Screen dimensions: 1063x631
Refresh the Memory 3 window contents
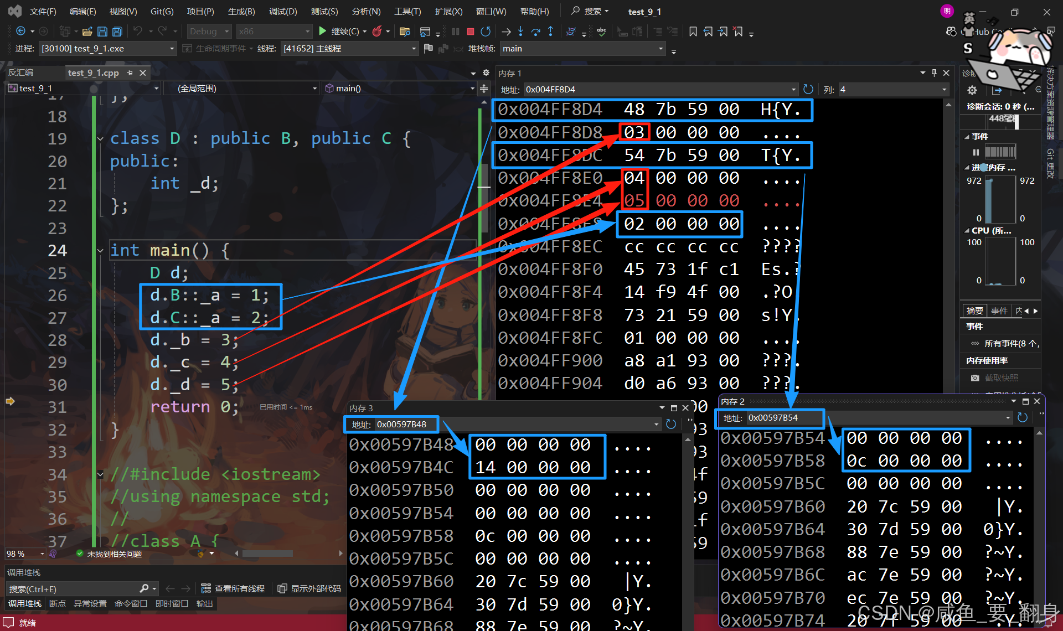671,424
